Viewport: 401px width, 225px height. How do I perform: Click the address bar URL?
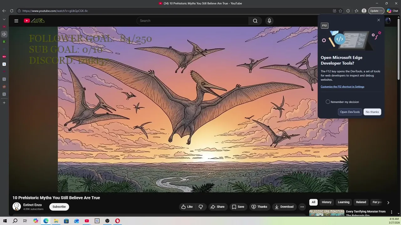(55, 11)
